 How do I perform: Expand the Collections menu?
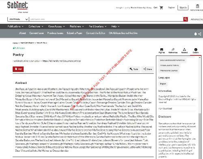pos(36,26)
